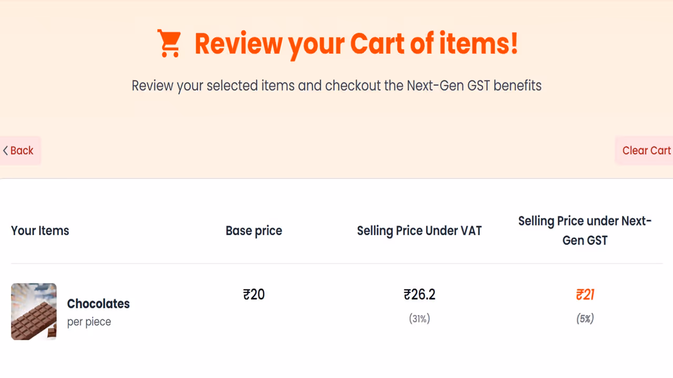673x378 pixels.
Task: Select the Chocolates item name
Action: point(98,303)
